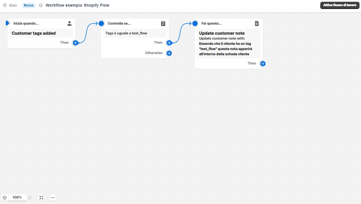Zoom in using the plus icon
Viewport: 361px width, 204px height.
point(30,197)
